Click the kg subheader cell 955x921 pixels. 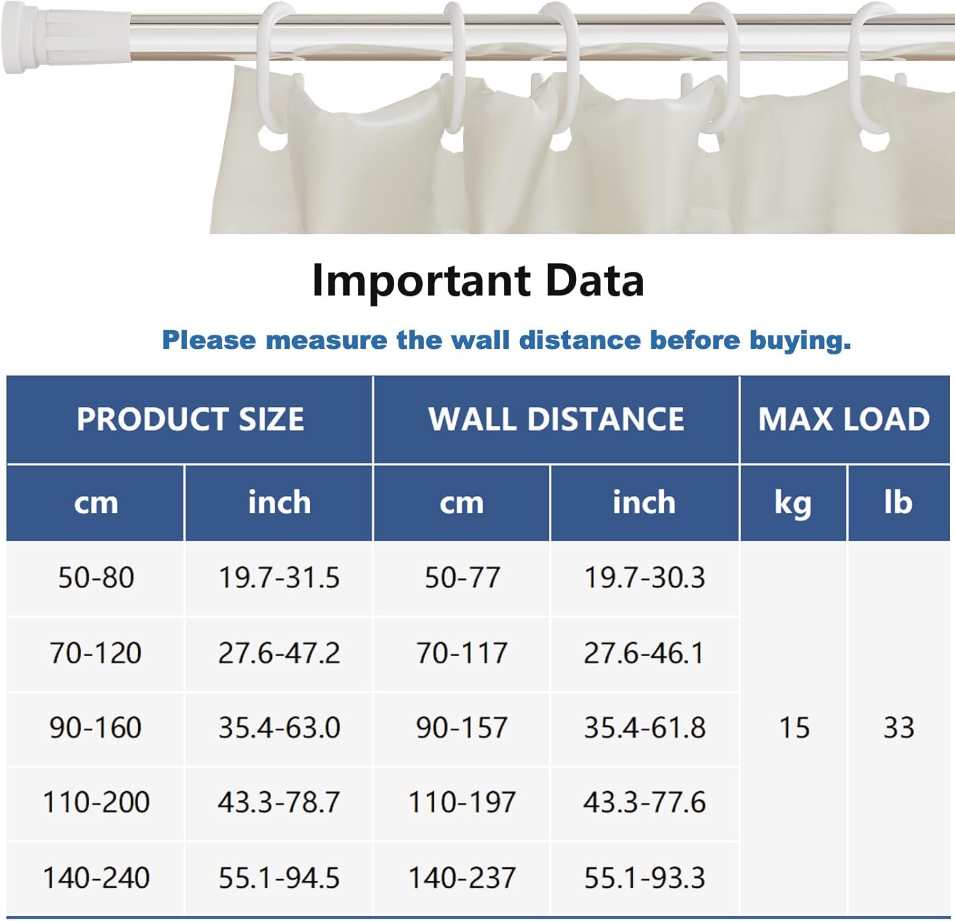[793, 503]
